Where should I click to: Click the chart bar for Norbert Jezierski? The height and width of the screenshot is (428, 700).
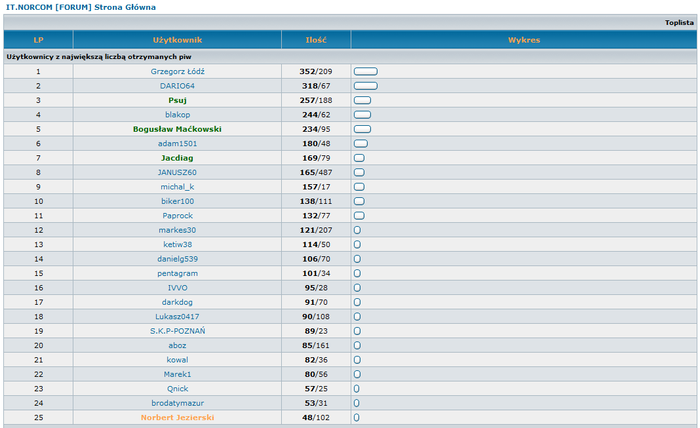(357, 418)
